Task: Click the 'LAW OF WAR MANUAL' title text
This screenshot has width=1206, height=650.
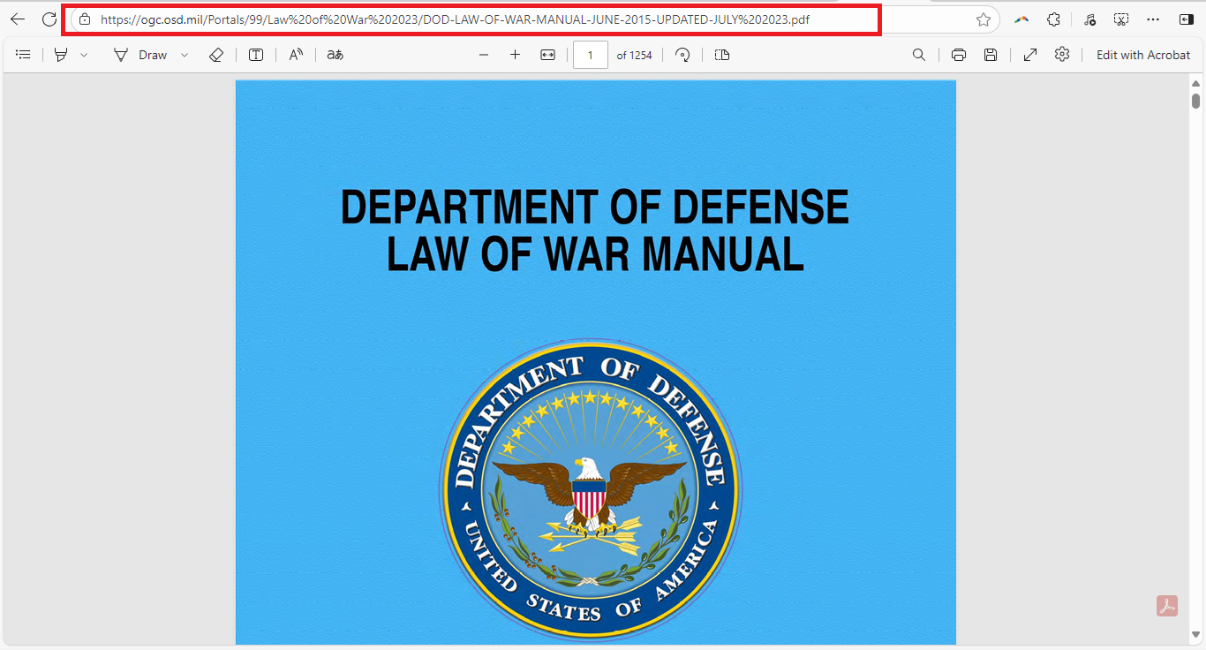Action: click(595, 253)
